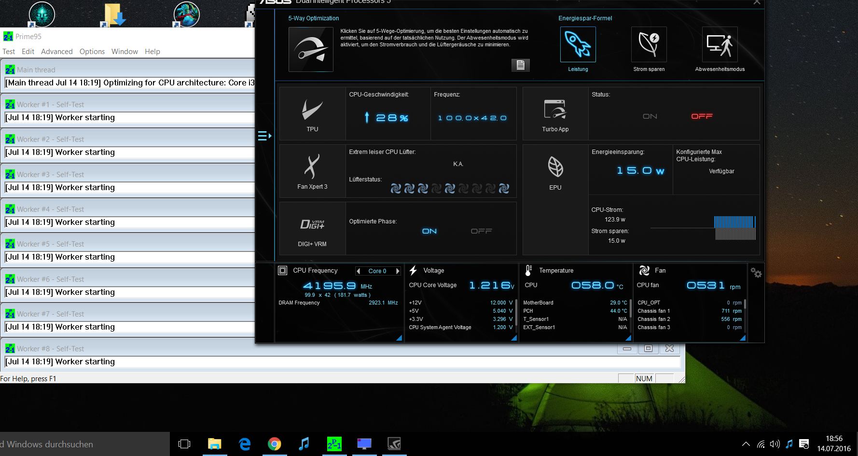Screen dimensions: 858x456
Task: Launch Microsoft Edge from the taskbar
Action: tap(245, 444)
